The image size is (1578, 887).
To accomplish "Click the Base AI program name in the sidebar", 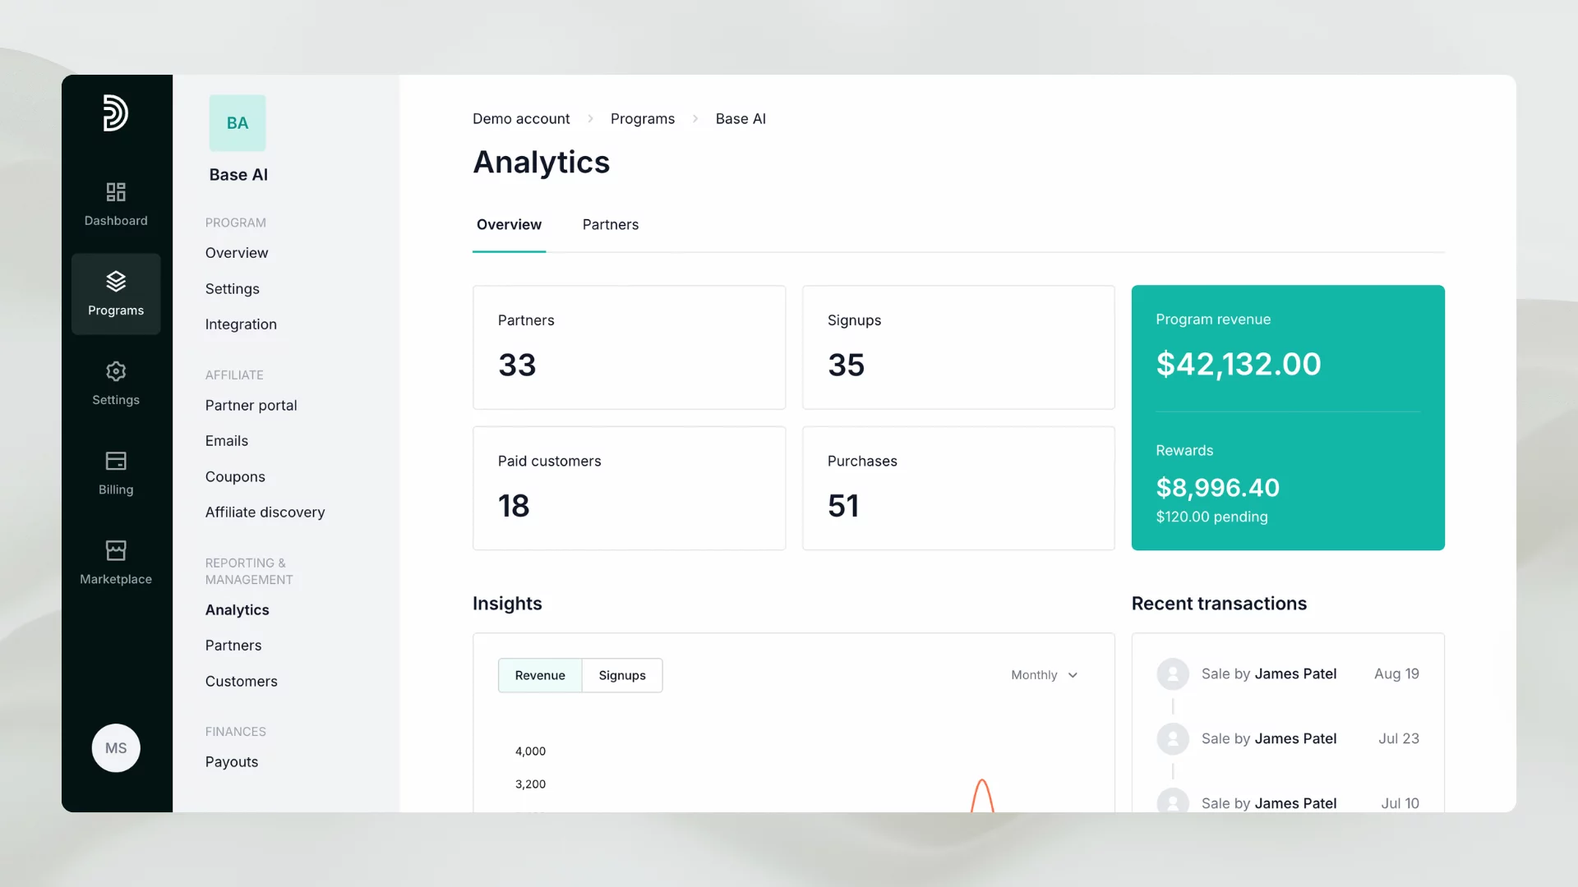I will click(x=238, y=175).
